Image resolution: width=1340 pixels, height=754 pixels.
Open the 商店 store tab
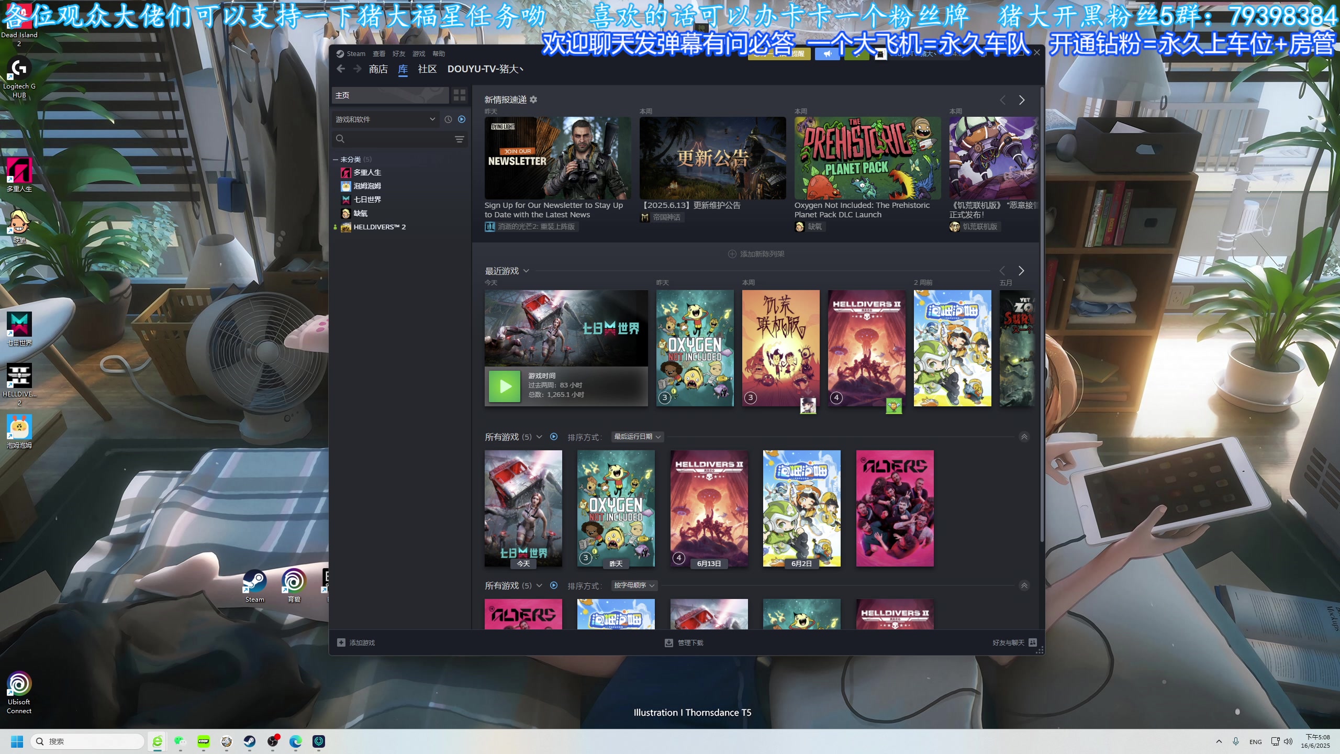point(378,69)
